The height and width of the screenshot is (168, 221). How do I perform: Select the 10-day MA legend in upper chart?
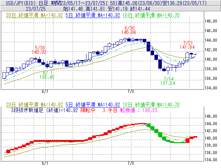pyautogui.click(x=151, y=15)
